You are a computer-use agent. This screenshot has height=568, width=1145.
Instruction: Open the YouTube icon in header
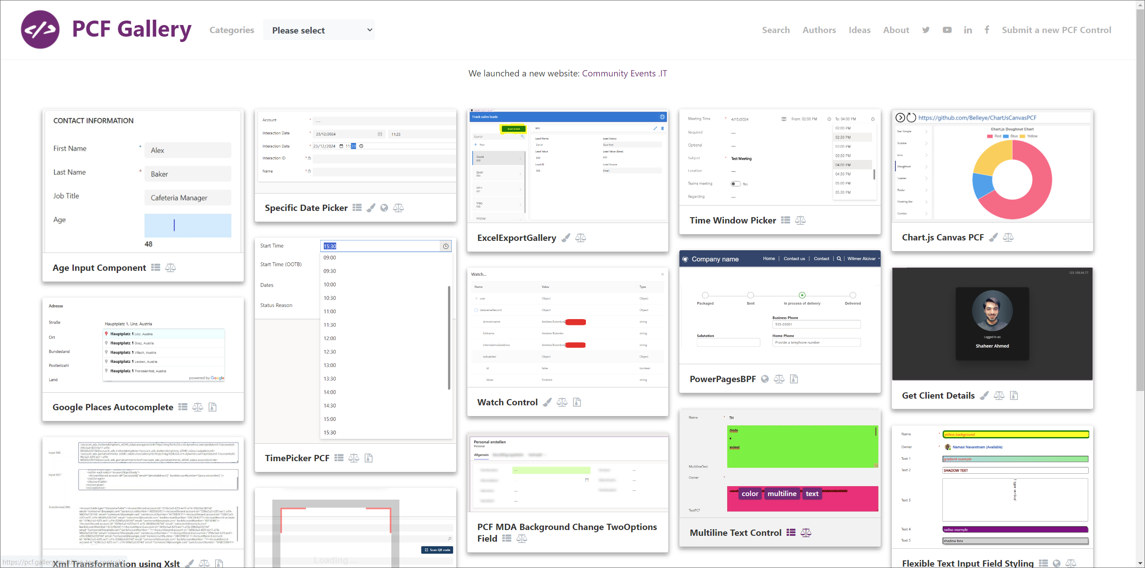[947, 30]
